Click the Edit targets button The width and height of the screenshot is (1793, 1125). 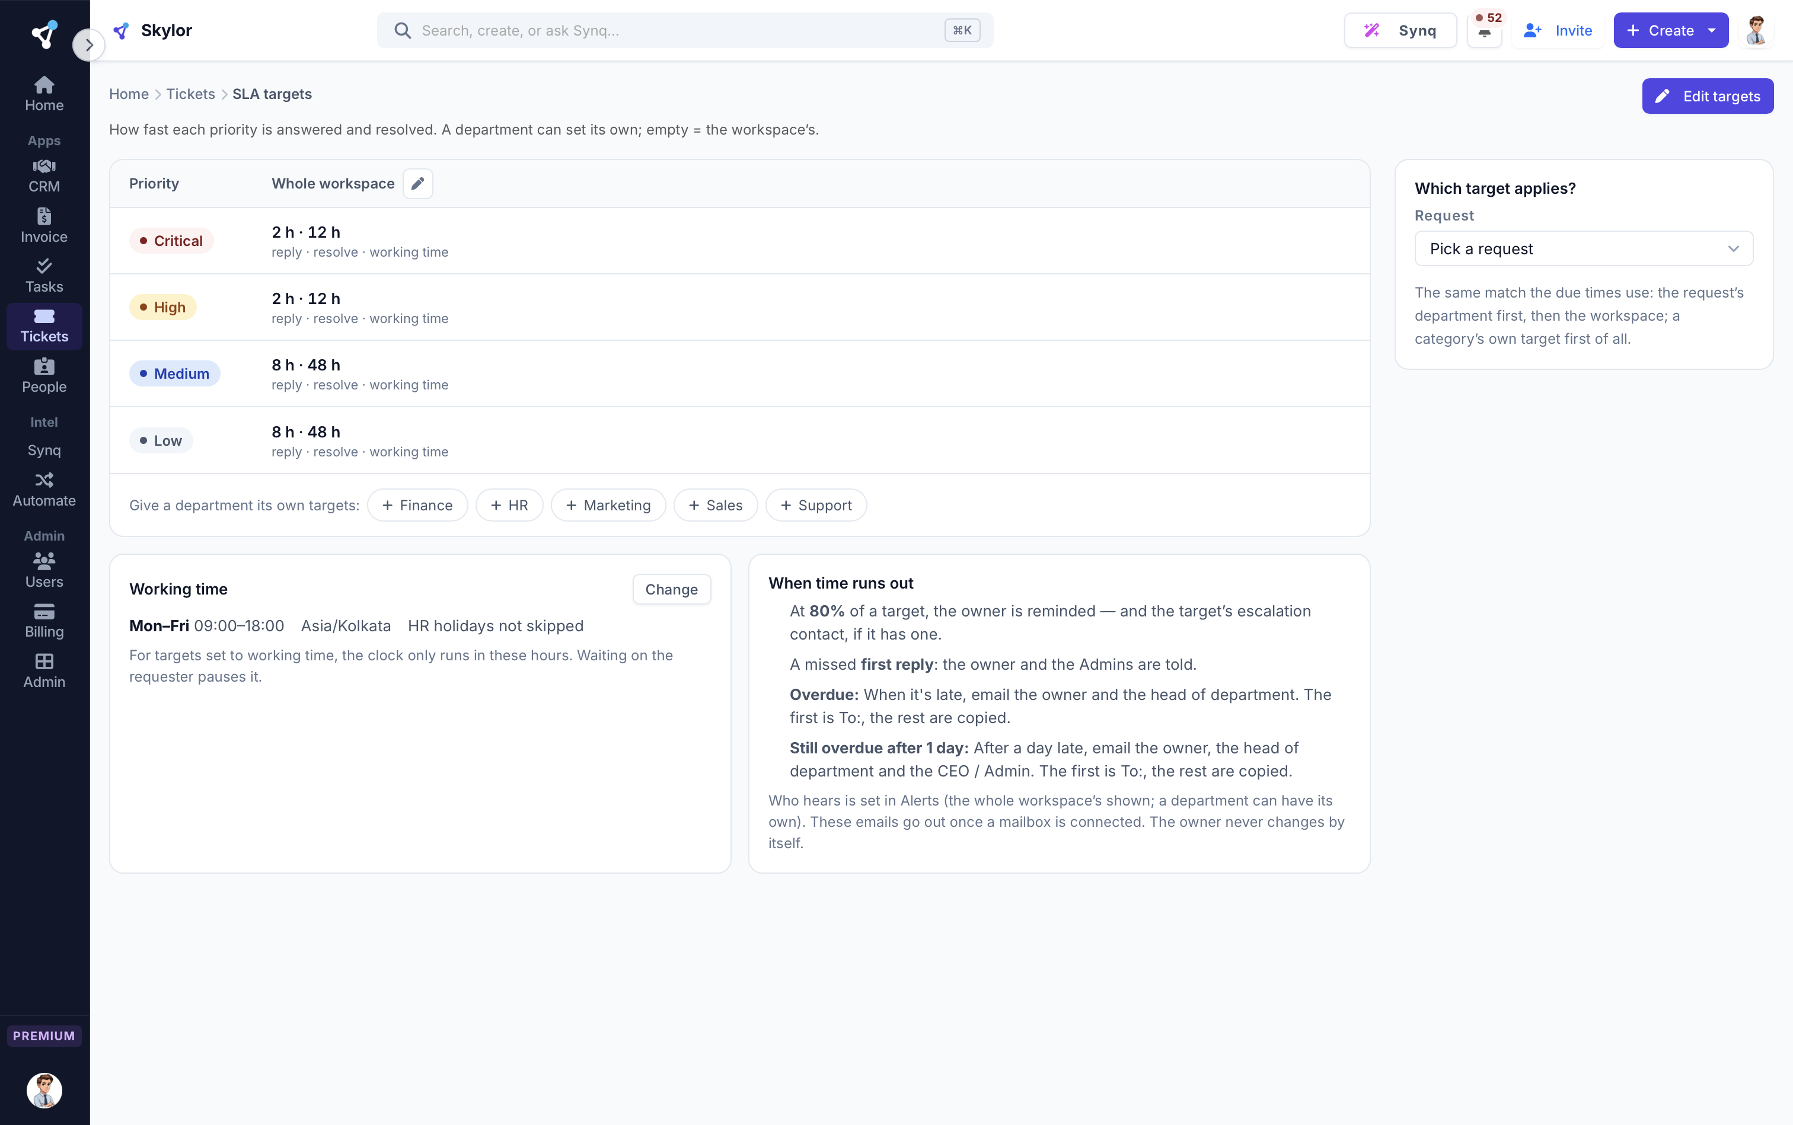pos(1708,96)
